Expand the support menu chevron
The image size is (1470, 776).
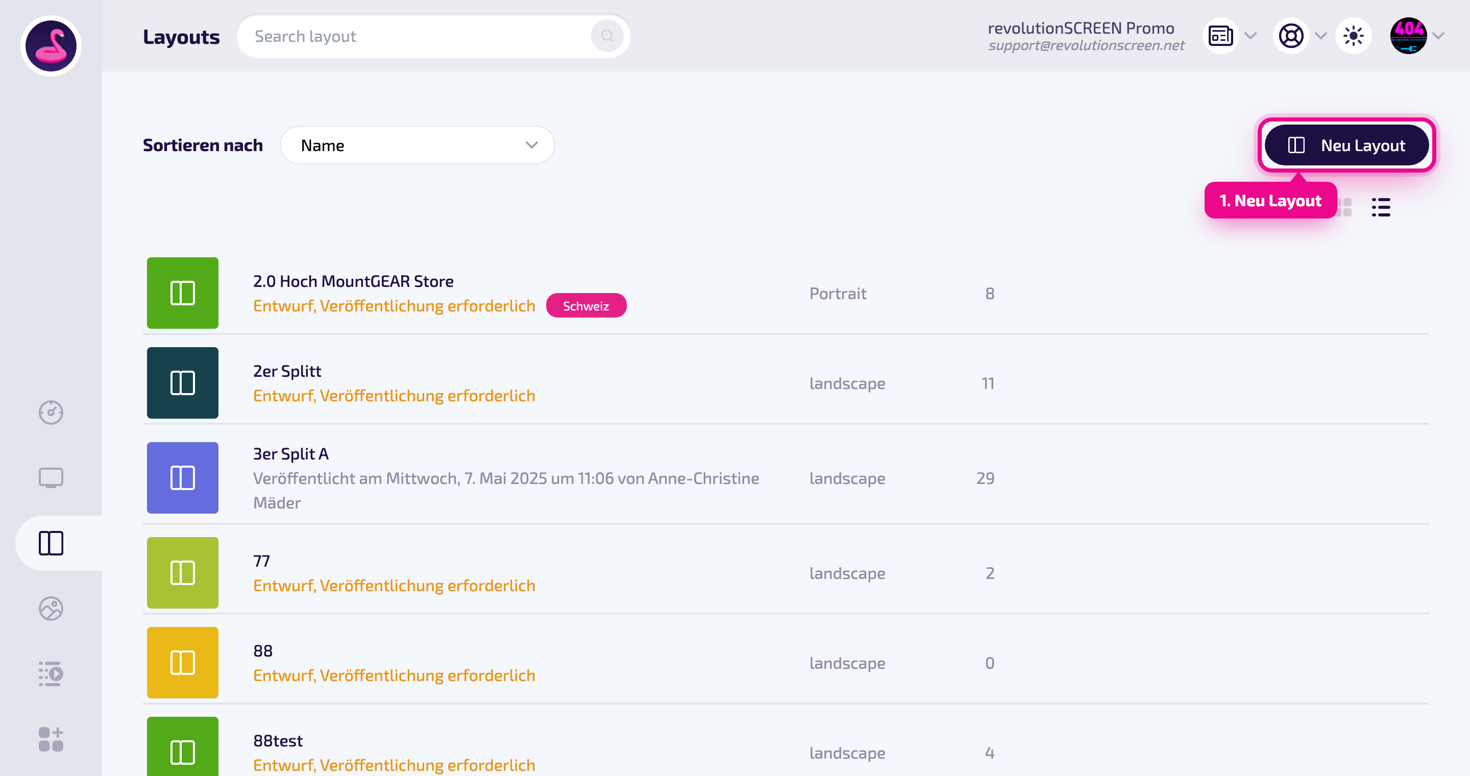[x=1320, y=36]
